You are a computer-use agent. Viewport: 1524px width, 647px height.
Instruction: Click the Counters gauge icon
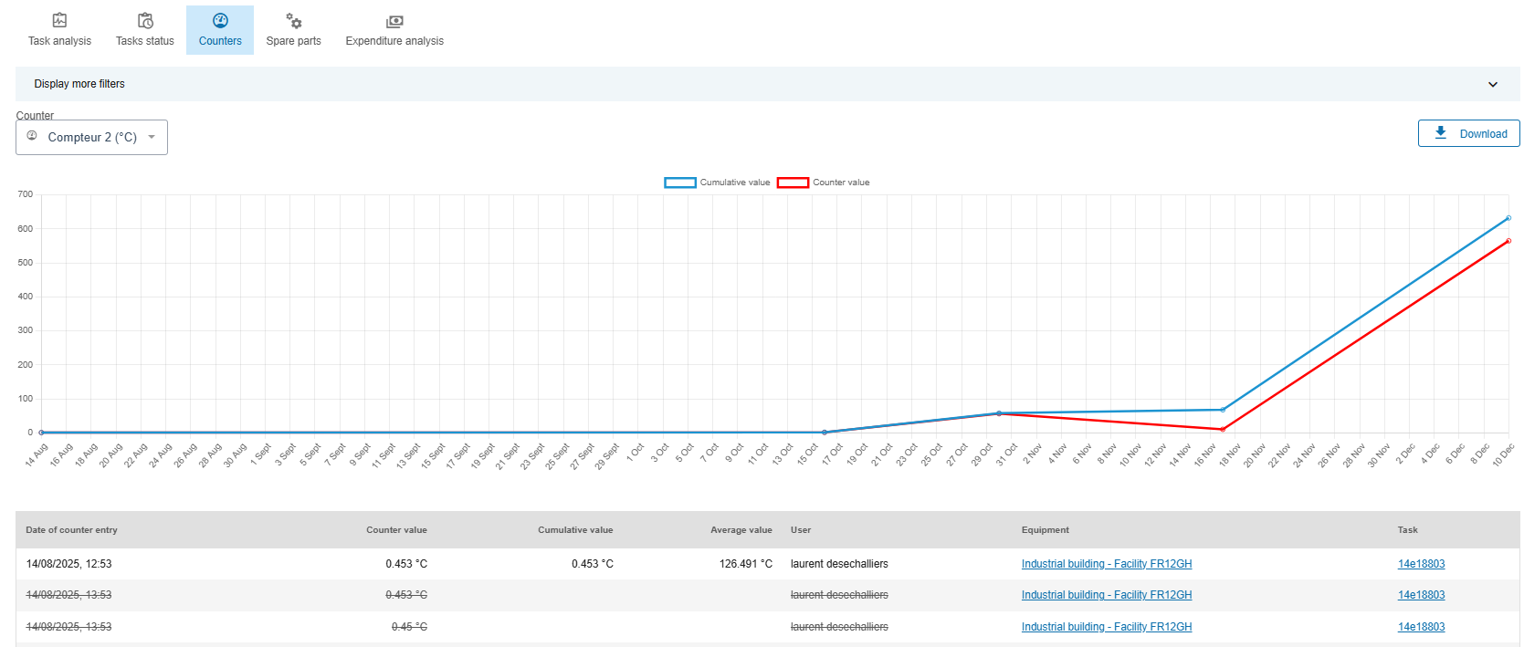(x=220, y=20)
